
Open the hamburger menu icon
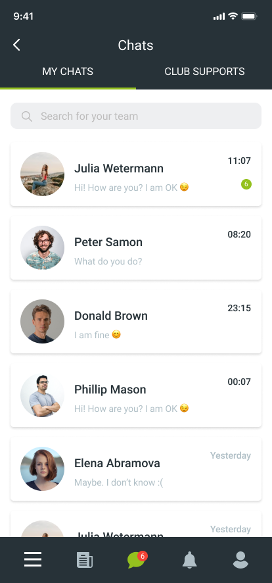33,559
